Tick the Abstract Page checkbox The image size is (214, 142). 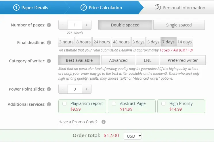114,103
